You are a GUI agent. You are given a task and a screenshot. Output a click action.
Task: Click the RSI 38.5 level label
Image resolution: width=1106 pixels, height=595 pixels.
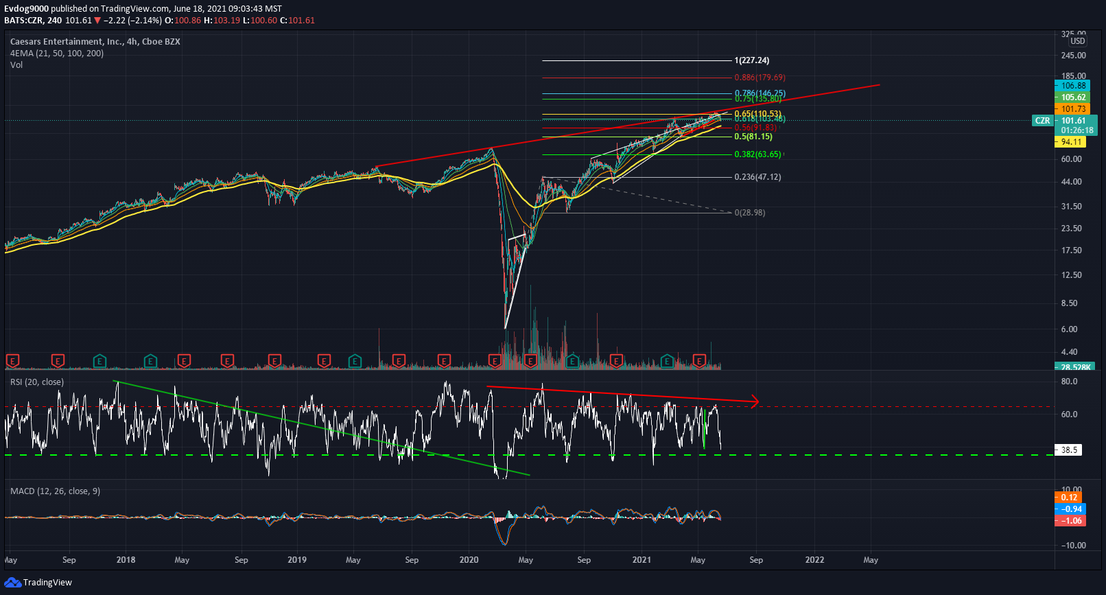point(1070,450)
